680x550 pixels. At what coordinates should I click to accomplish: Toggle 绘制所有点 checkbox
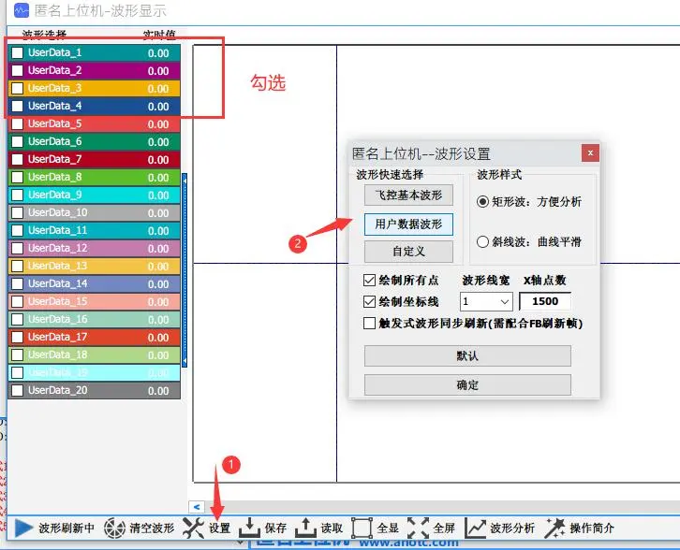click(x=369, y=281)
